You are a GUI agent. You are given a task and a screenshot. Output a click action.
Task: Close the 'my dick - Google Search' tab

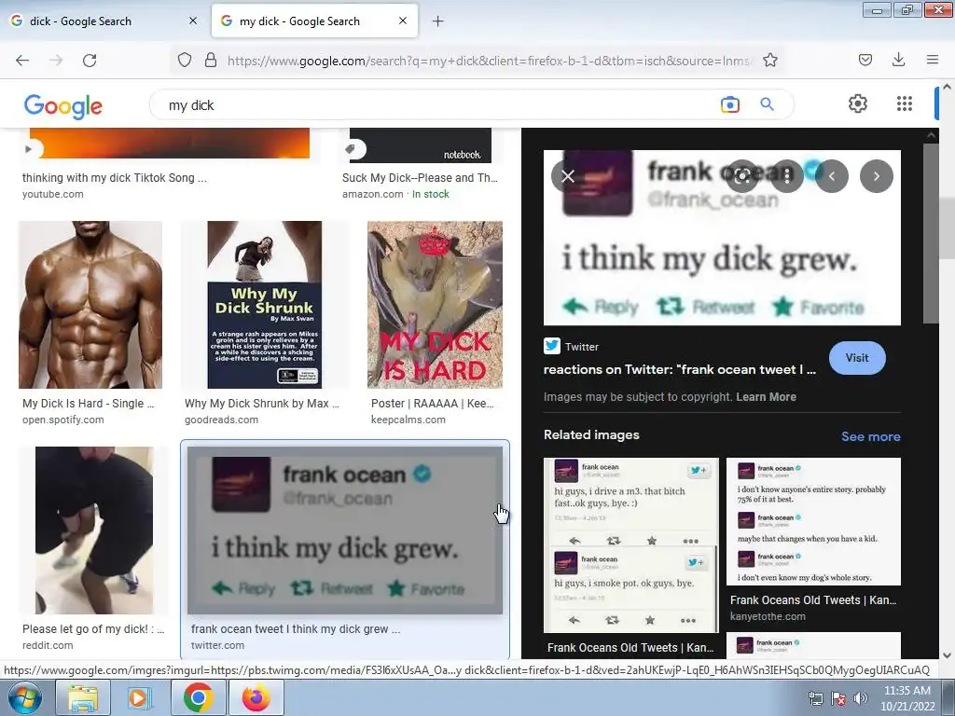(x=403, y=21)
